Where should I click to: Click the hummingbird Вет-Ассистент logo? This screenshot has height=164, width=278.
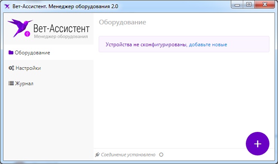tap(48, 29)
